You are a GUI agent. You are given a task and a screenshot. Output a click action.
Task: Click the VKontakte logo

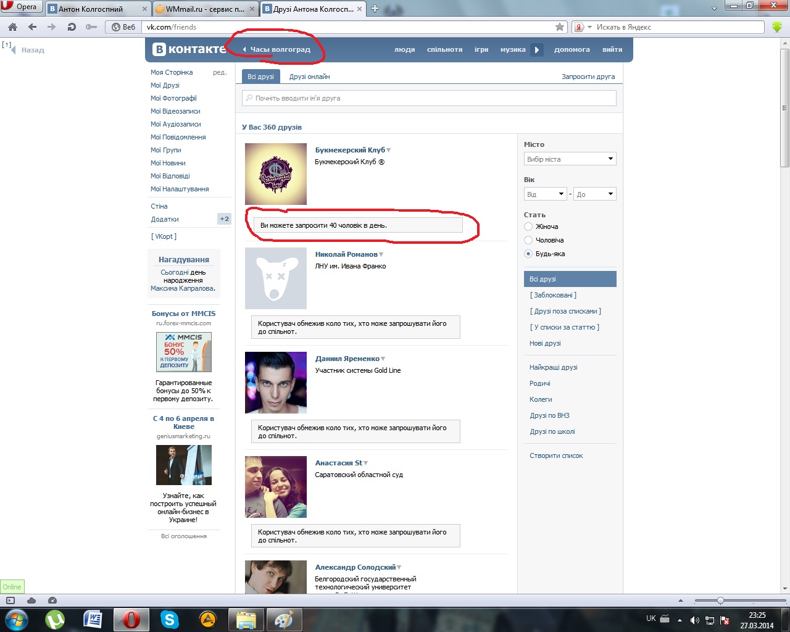point(189,49)
